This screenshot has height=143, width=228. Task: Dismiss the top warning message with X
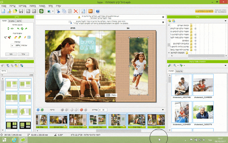tap(163, 17)
